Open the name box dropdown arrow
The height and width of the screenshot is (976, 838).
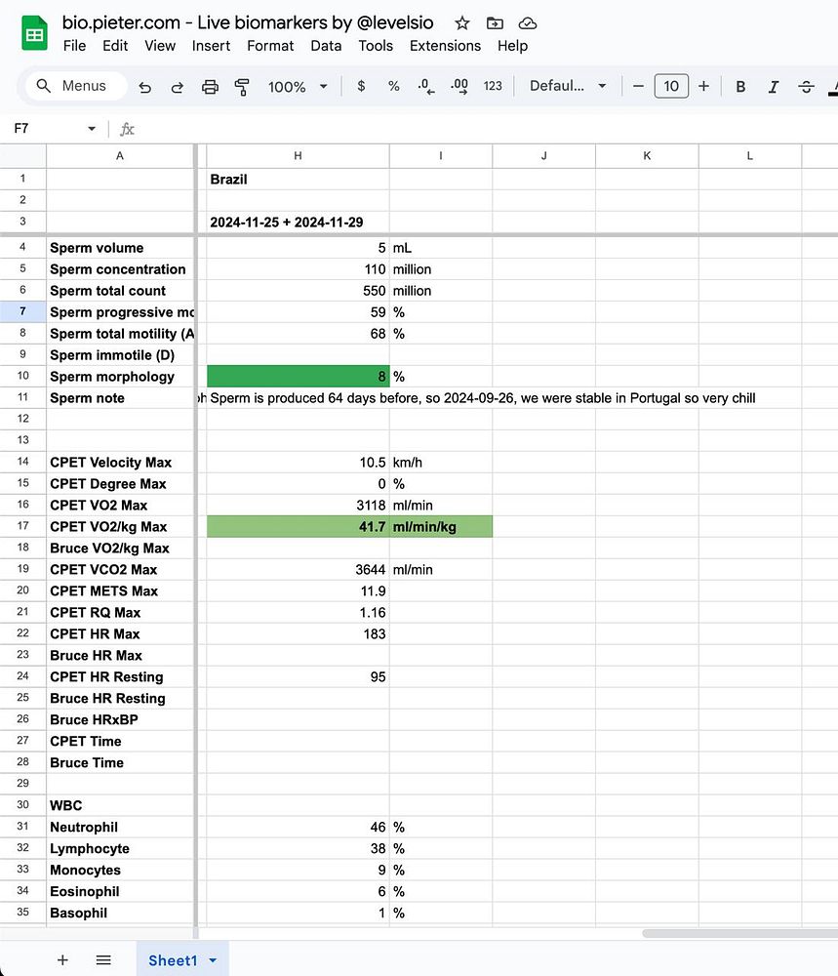pos(92,129)
